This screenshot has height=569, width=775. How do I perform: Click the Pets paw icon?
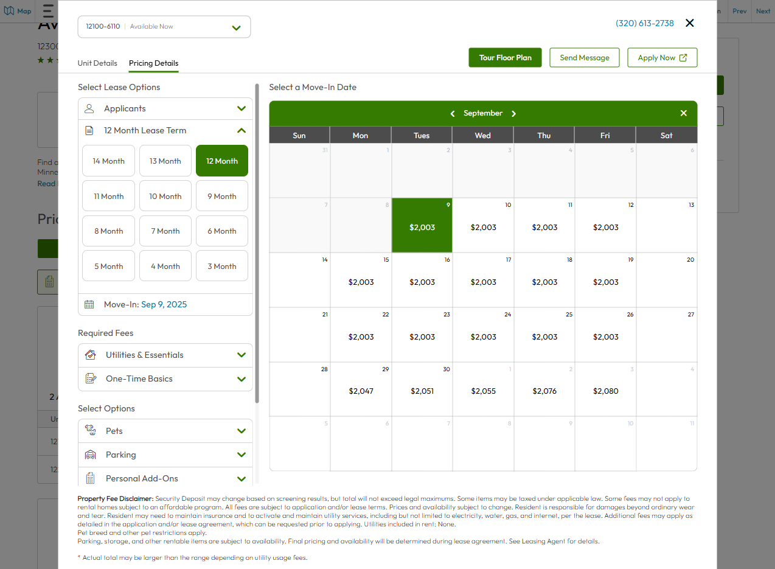pyautogui.click(x=90, y=431)
